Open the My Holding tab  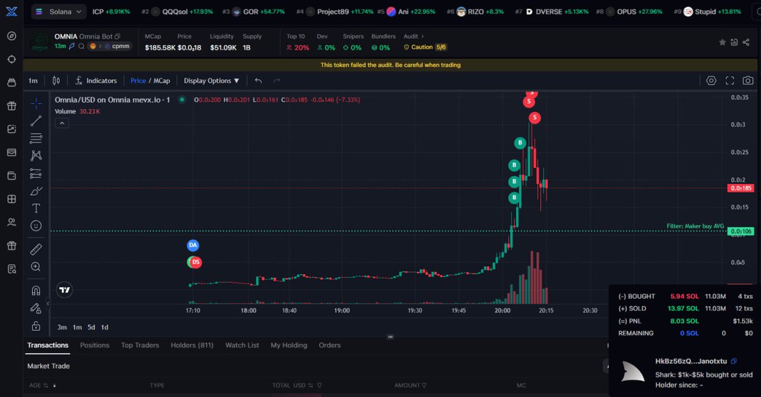click(289, 345)
